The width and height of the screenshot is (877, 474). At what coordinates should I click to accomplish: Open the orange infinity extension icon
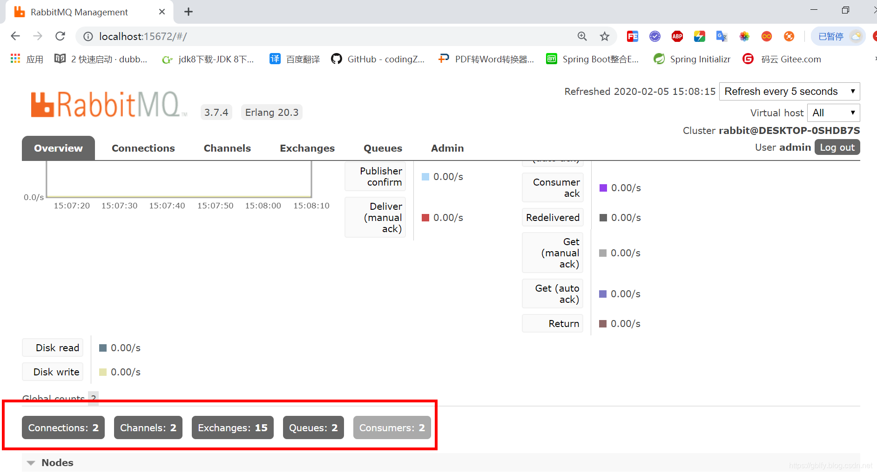[767, 36]
